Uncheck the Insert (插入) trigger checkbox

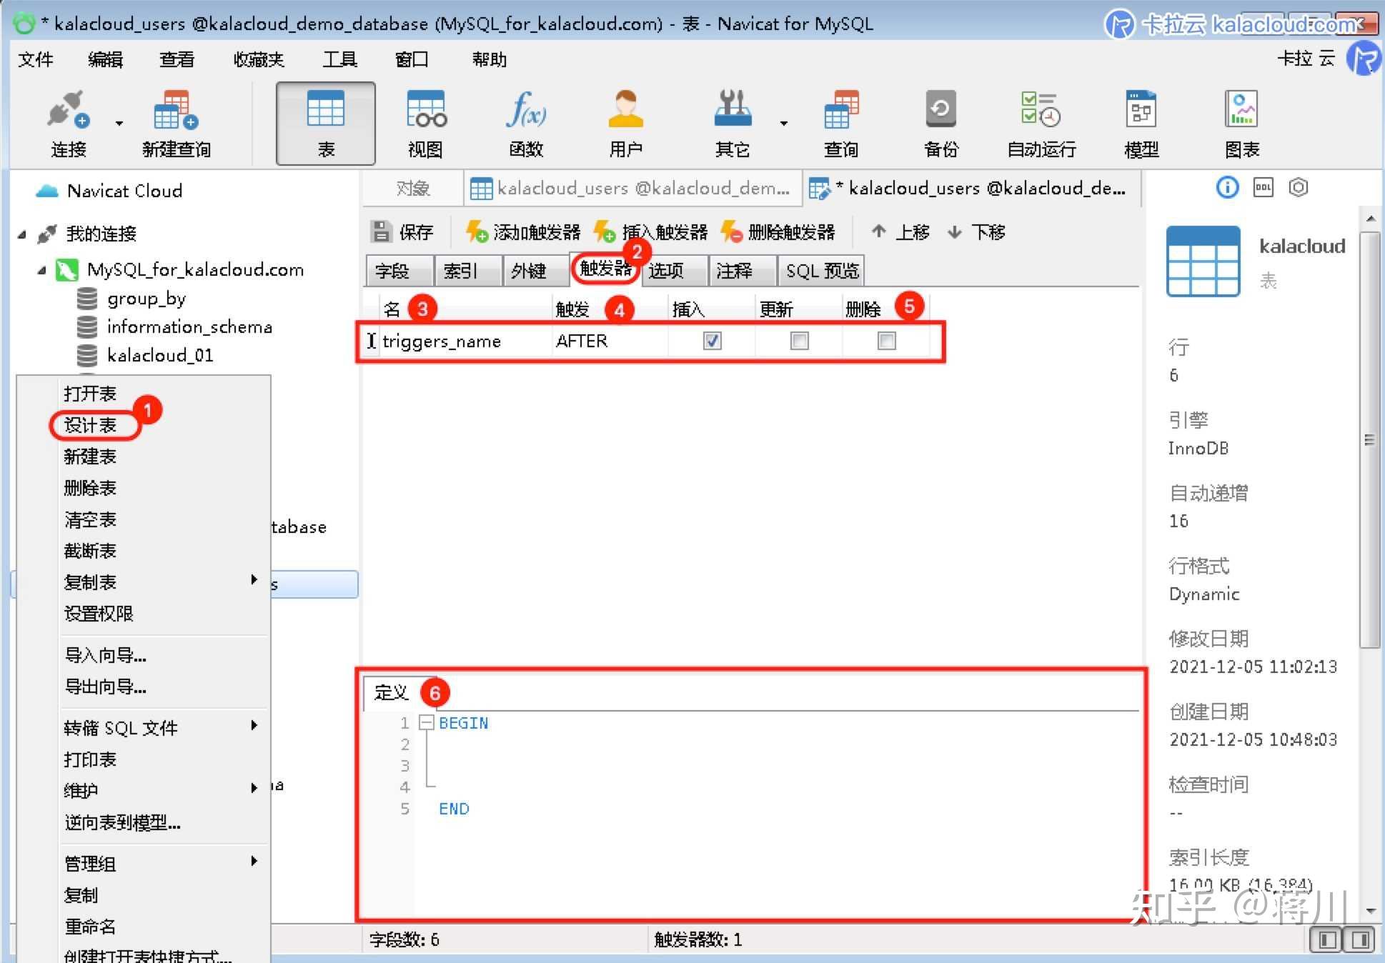coord(712,341)
